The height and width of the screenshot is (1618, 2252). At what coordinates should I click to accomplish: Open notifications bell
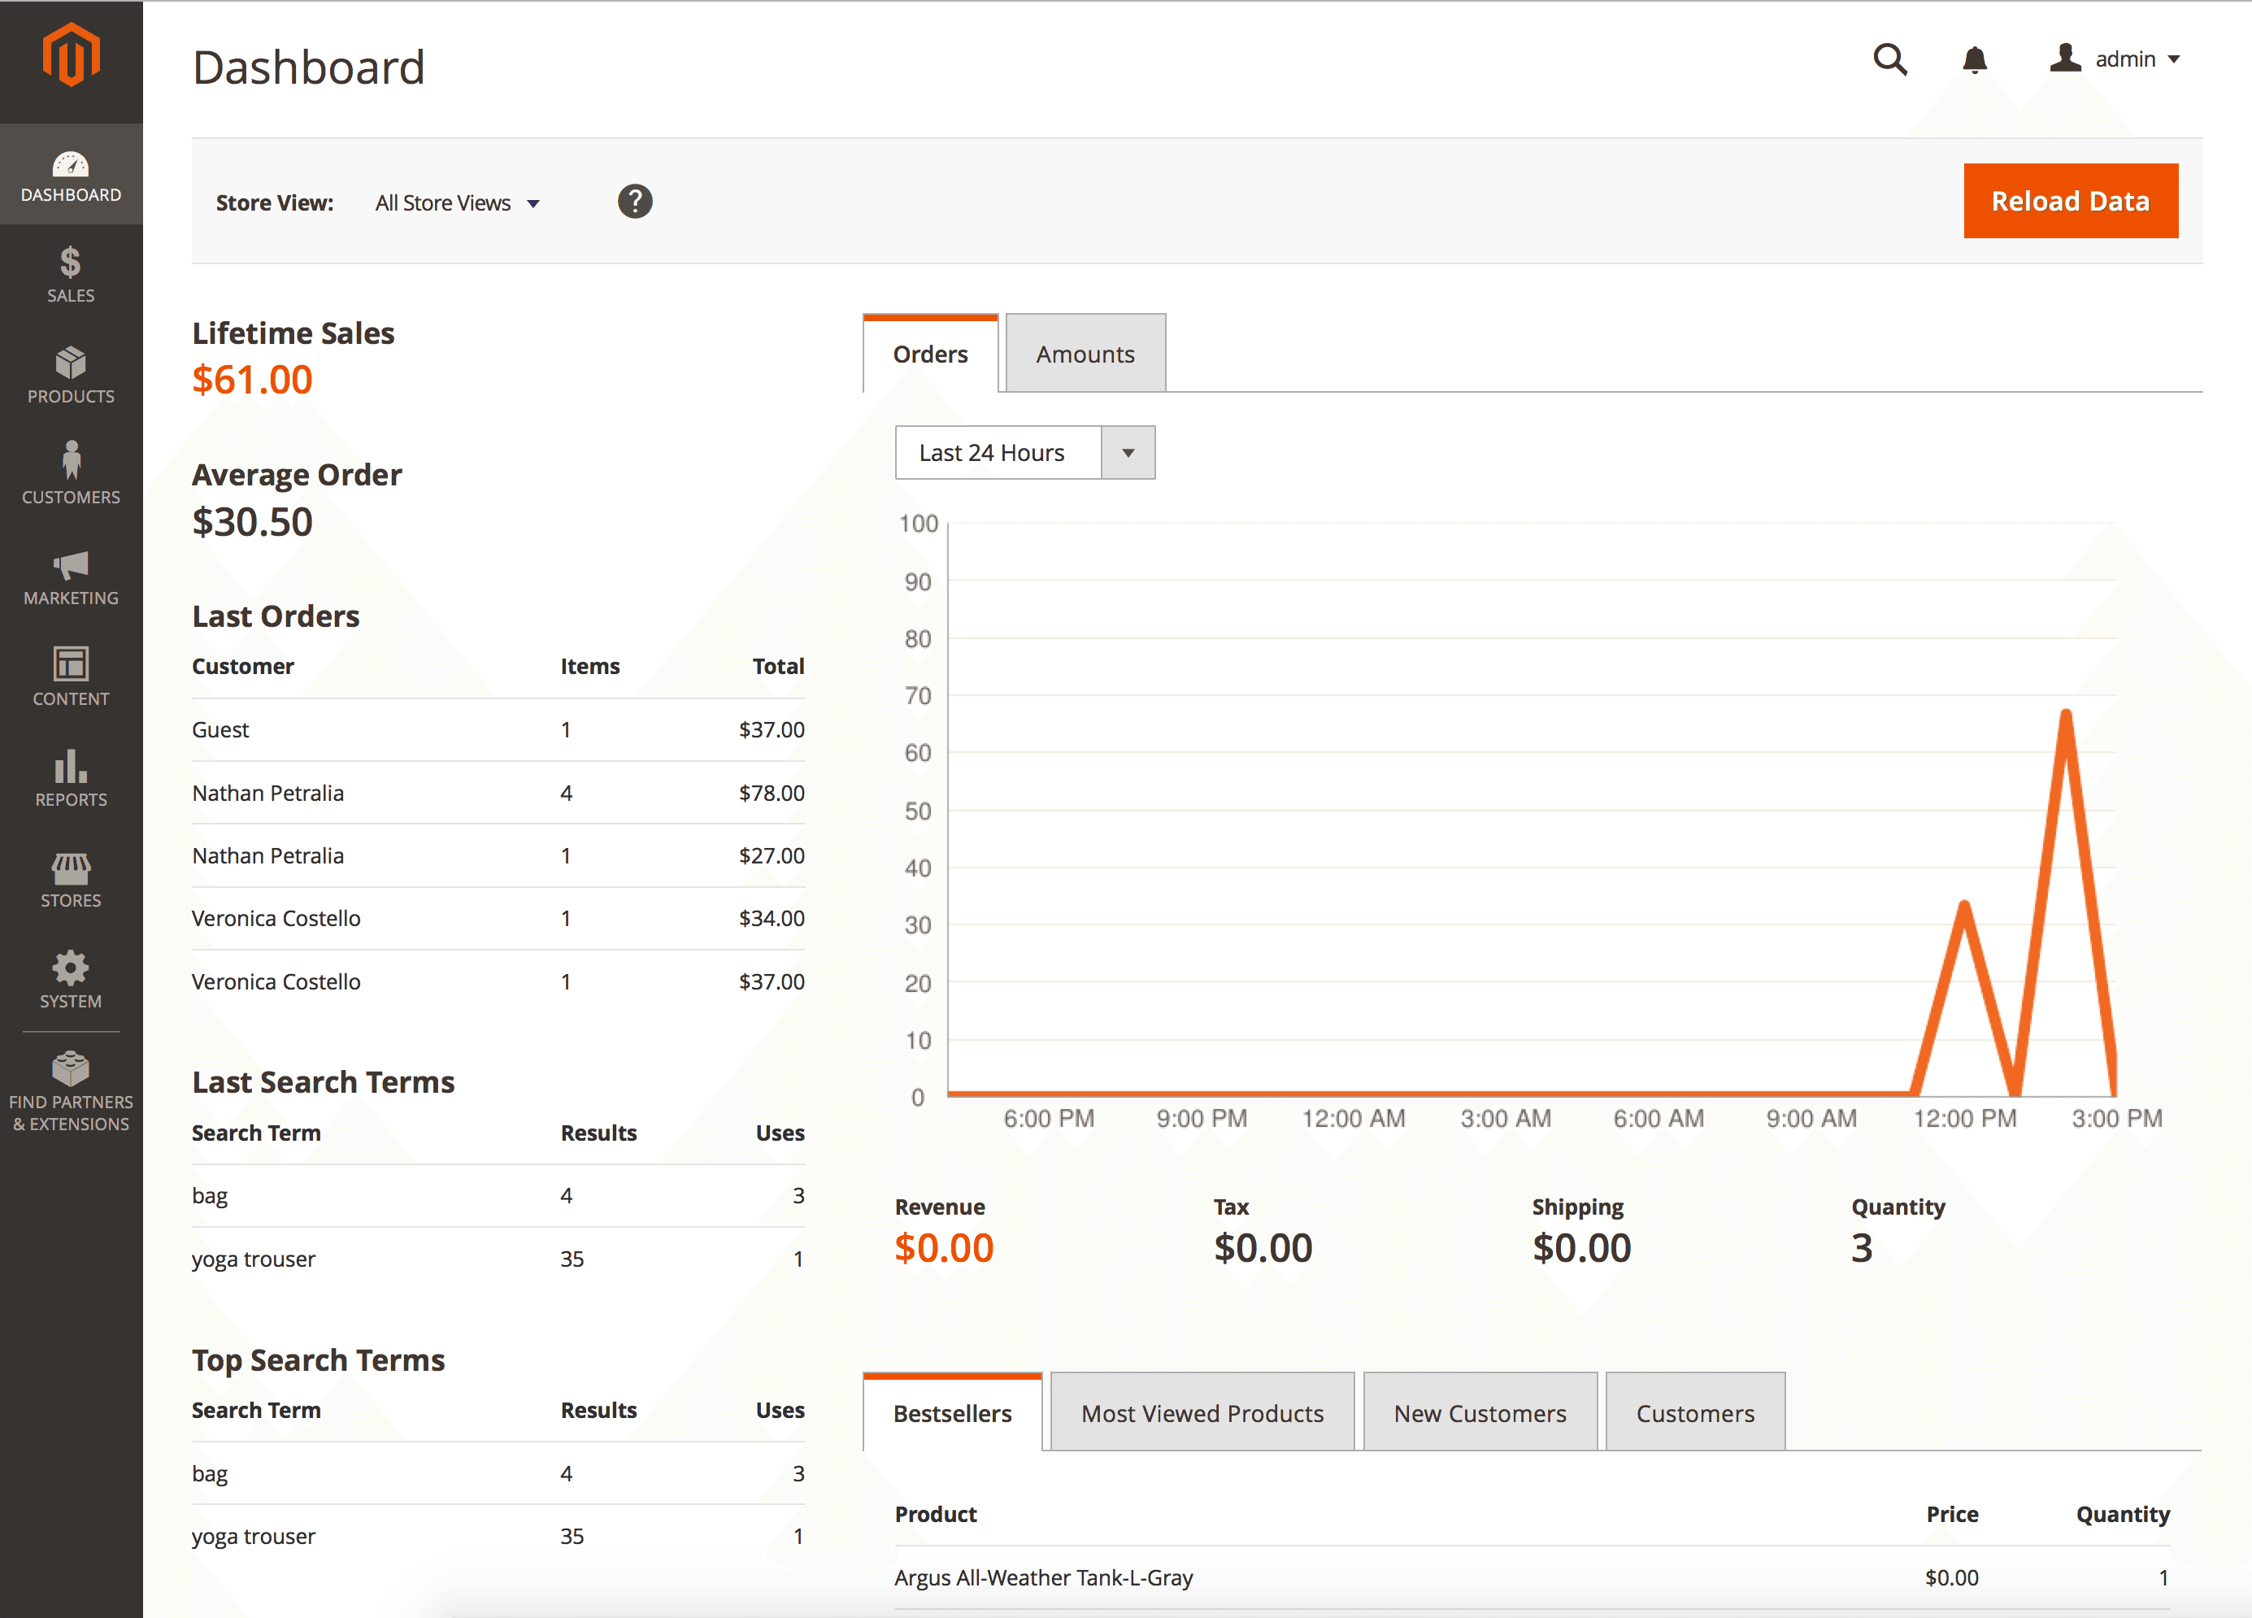[x=1974, y=59]
